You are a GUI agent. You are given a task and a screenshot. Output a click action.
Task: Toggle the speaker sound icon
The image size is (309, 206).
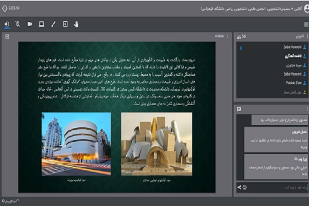[x=7, y=24]
